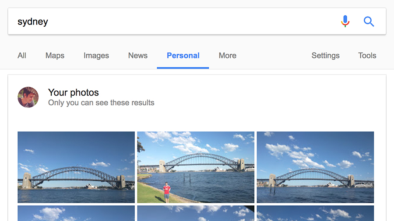Viewport: 394px width, 221px height.
Task: Open the photo with person in red shirt
Action: 196,167
